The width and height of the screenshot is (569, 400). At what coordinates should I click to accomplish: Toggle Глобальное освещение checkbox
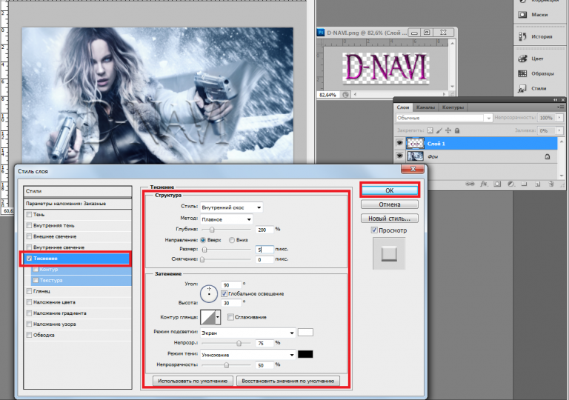(x=224, y=293)
